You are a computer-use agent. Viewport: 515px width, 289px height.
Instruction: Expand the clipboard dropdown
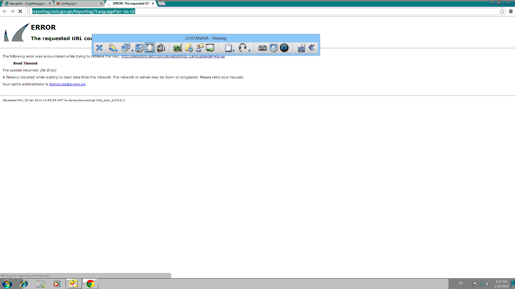(230, 48)
